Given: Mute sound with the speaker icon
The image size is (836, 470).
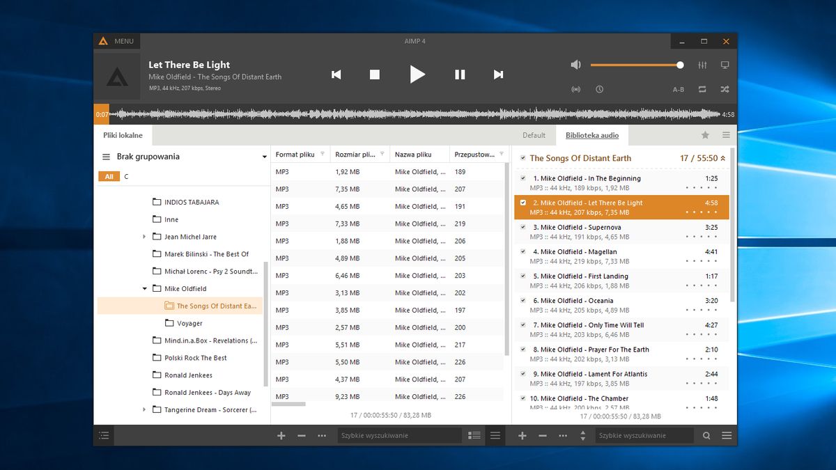Looking at the screenshot, I should point(575,65).
